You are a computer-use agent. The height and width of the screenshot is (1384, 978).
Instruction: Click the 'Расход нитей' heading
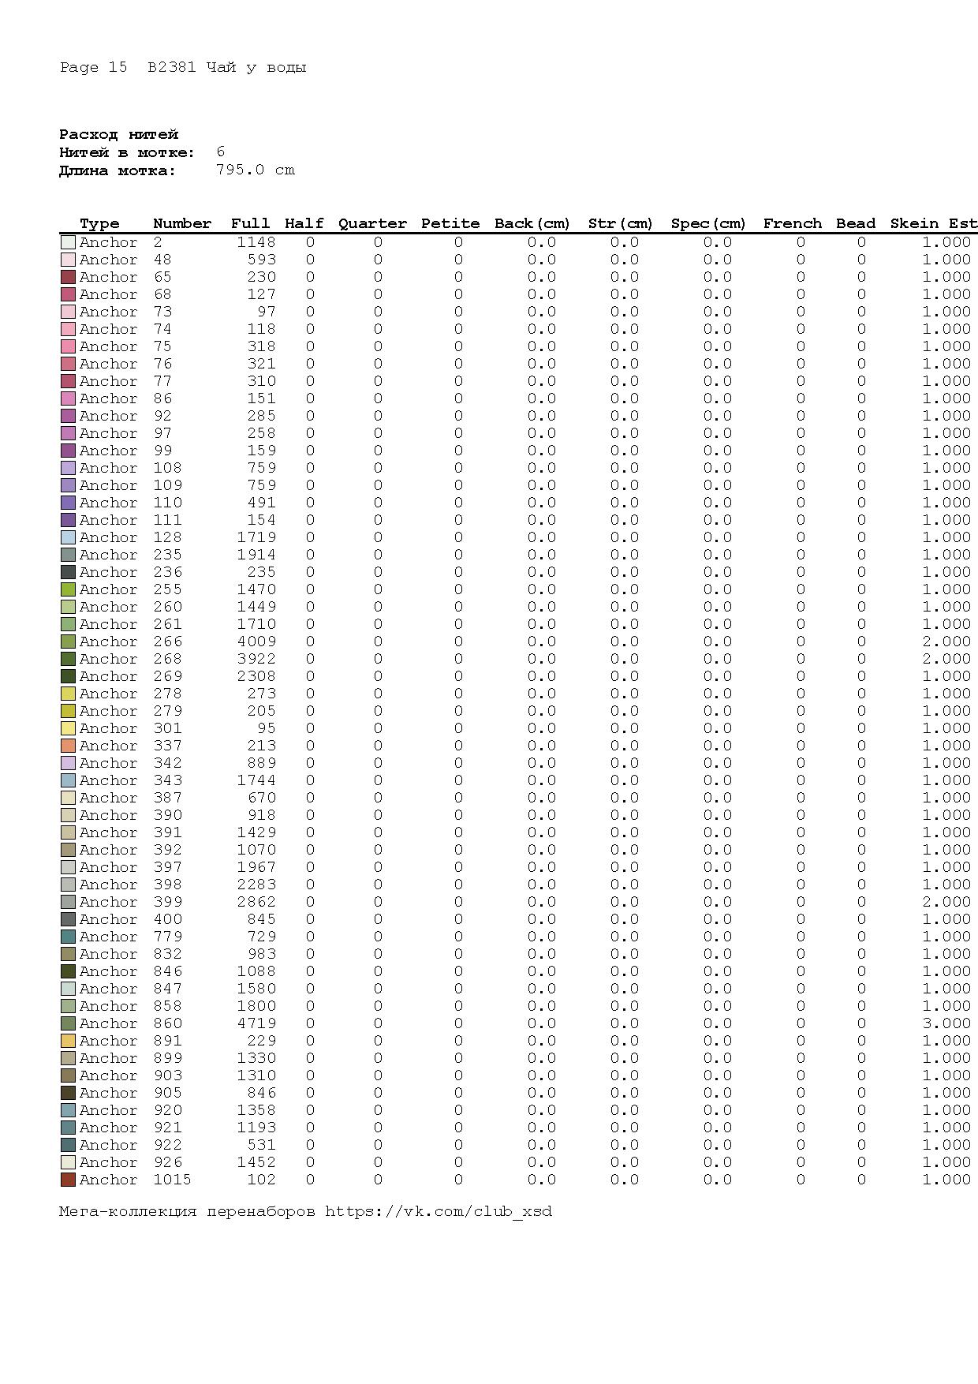(119, 134)
